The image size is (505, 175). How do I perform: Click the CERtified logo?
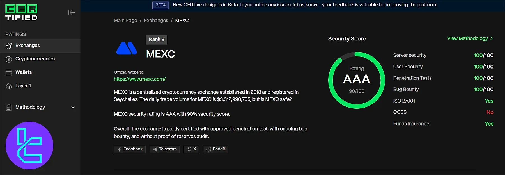[21, 13]
